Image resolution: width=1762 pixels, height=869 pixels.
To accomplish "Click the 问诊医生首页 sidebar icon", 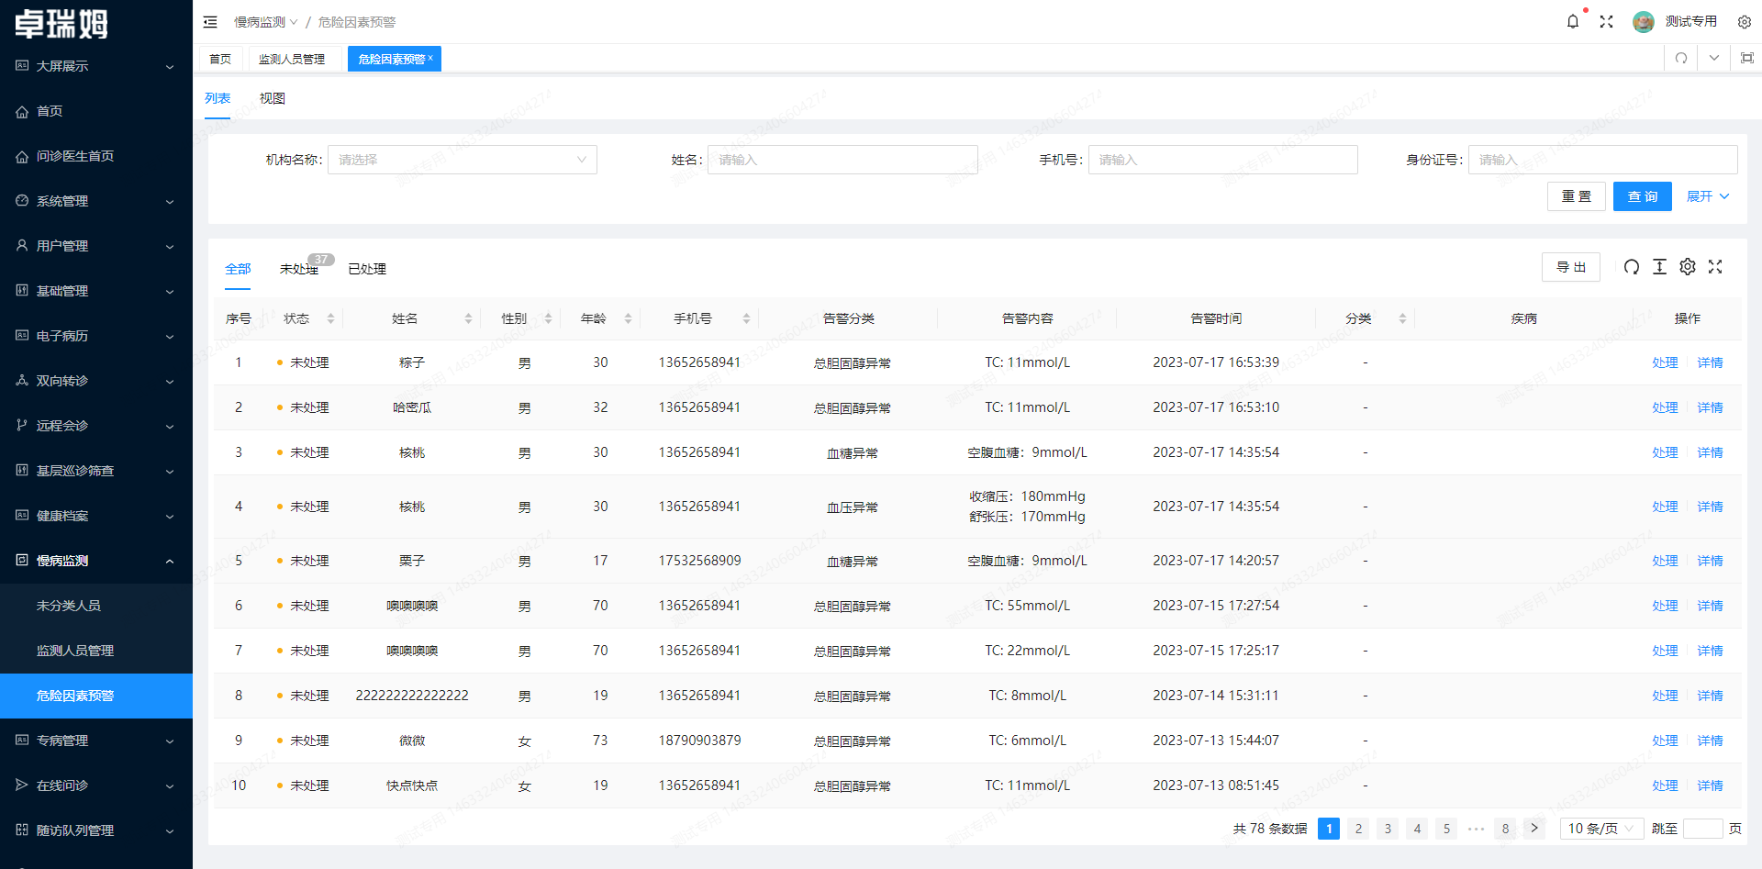I will (22, 156).
